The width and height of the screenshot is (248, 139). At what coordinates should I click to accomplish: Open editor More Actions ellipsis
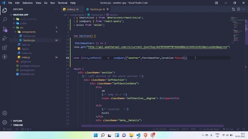[x=244, y=9]
